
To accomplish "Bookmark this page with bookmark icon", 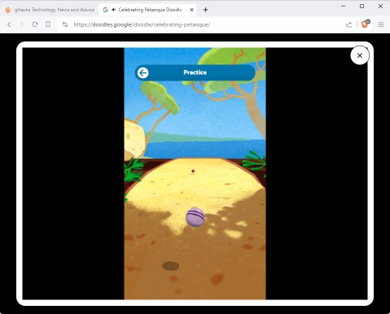I will pos(48,24).
